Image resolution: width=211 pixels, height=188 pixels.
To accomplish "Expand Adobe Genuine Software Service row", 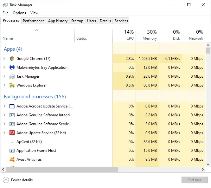I will [x=4, y=124].
